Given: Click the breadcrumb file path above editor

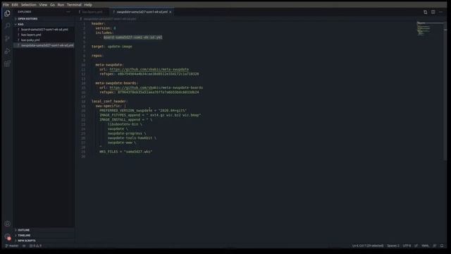Looking at the screenshot, I should 110,19.
